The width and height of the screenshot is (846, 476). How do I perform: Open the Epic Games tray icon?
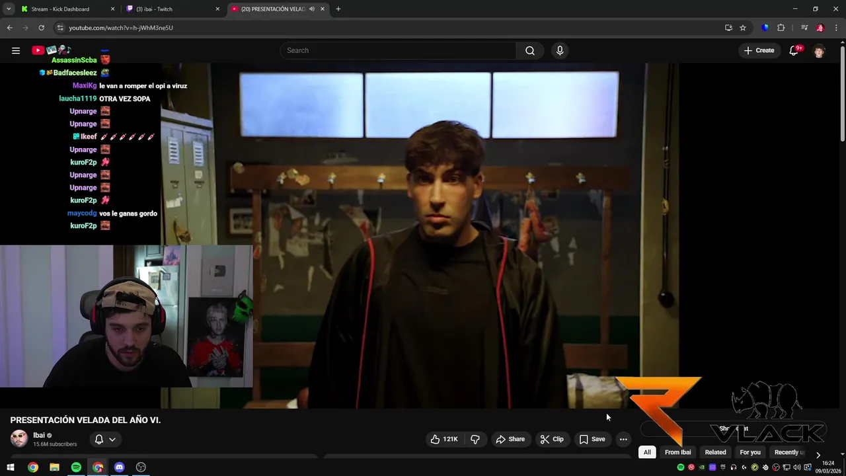(x=723, y=467)
